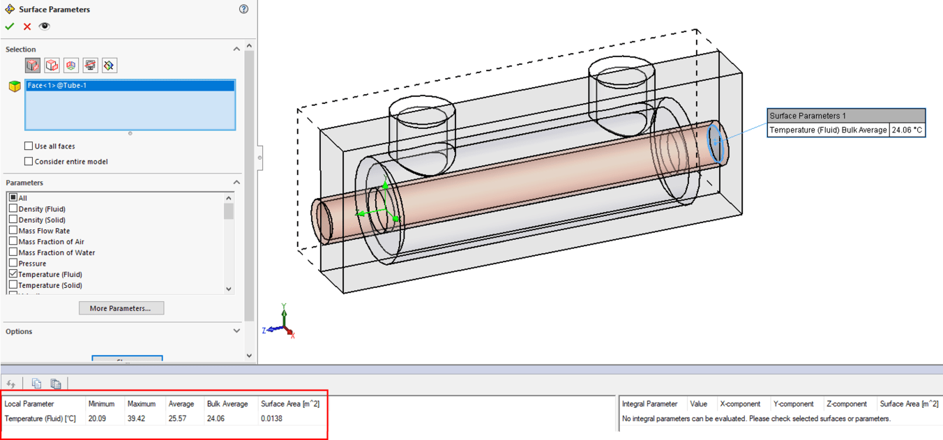
Task: Click the refresh icon in the results pane
Action: point(10,383)
